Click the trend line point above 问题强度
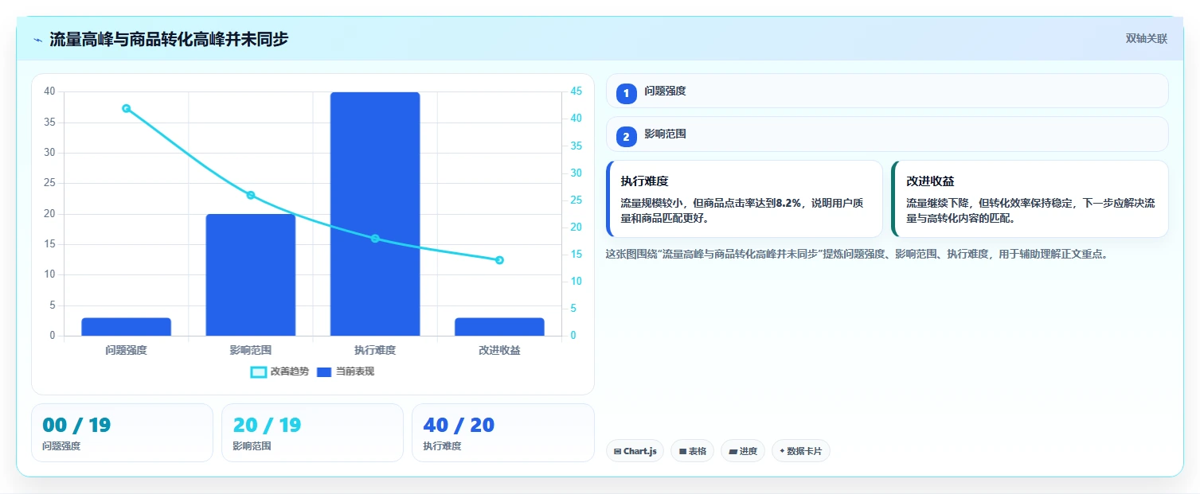The width and height of the screenshot is (1200, 494). [x=126, y=108]
